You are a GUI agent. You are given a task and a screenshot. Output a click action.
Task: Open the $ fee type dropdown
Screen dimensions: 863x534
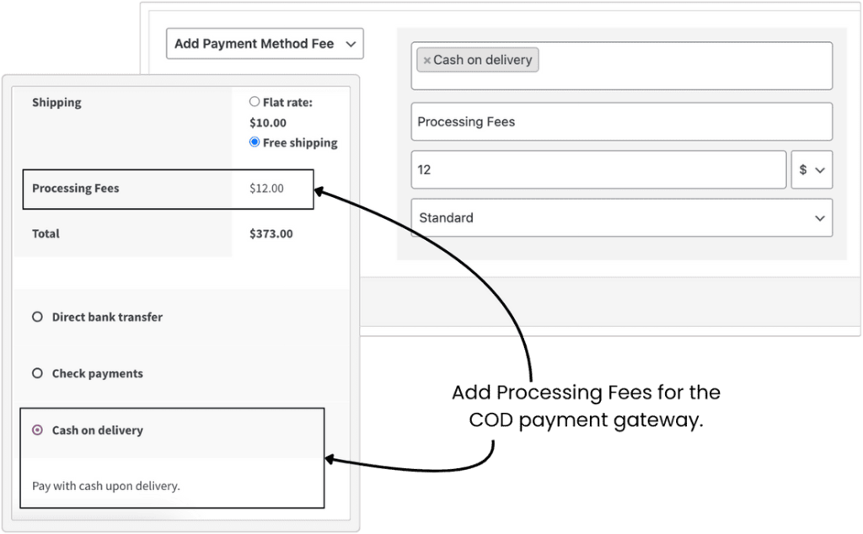tap(812, 170)
